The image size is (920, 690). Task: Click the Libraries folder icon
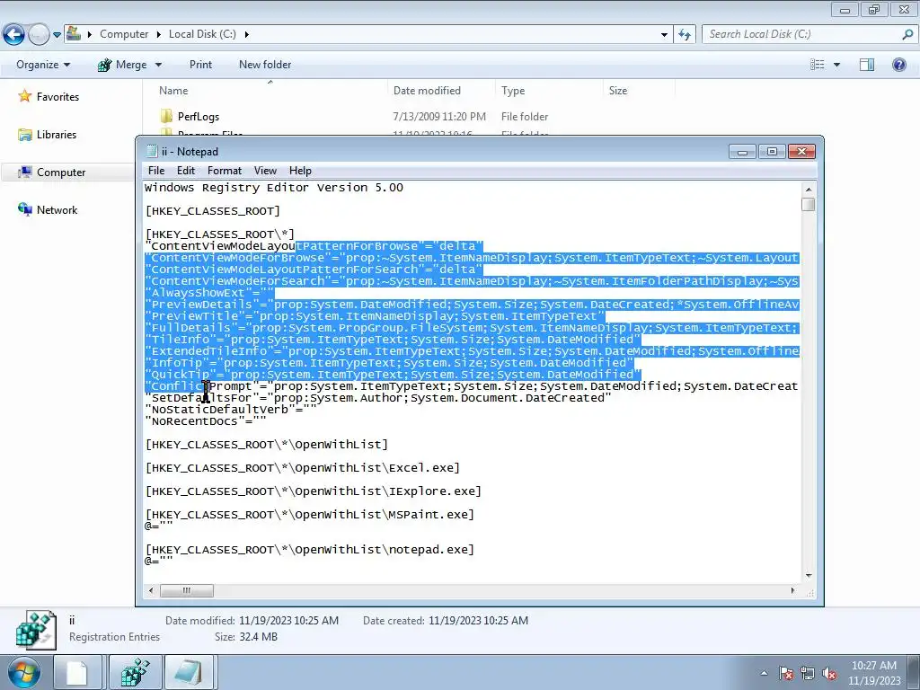tap(24, 135)
